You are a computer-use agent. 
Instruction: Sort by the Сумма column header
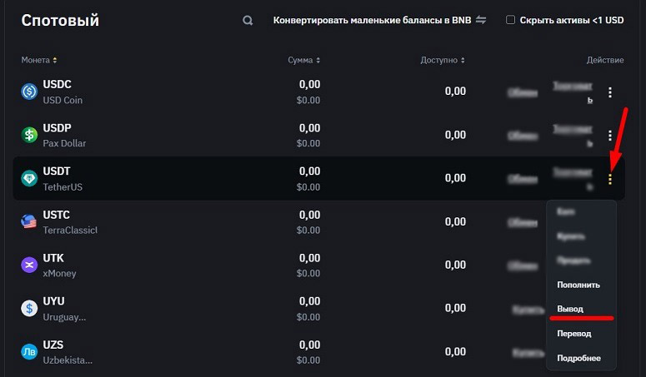pos(303,60)
